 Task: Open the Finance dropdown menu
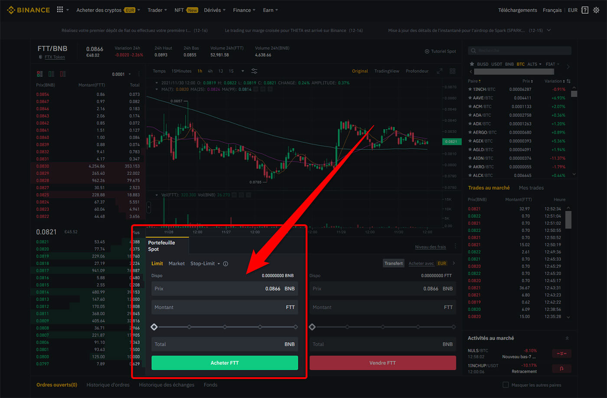click(244, 10)
